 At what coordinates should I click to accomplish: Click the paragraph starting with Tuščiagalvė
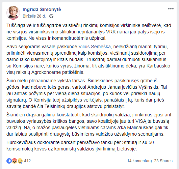pyautogui.click(x=88, y=32)
